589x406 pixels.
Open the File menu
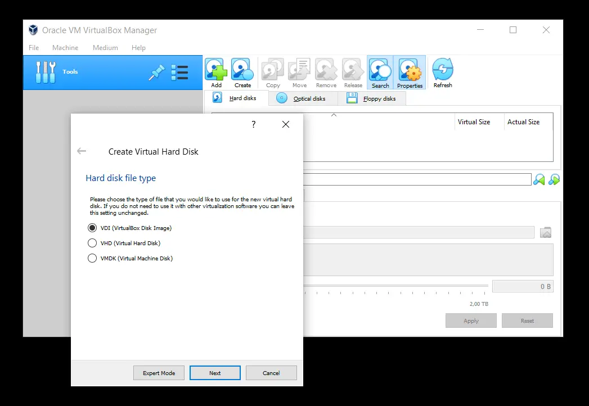34,48
